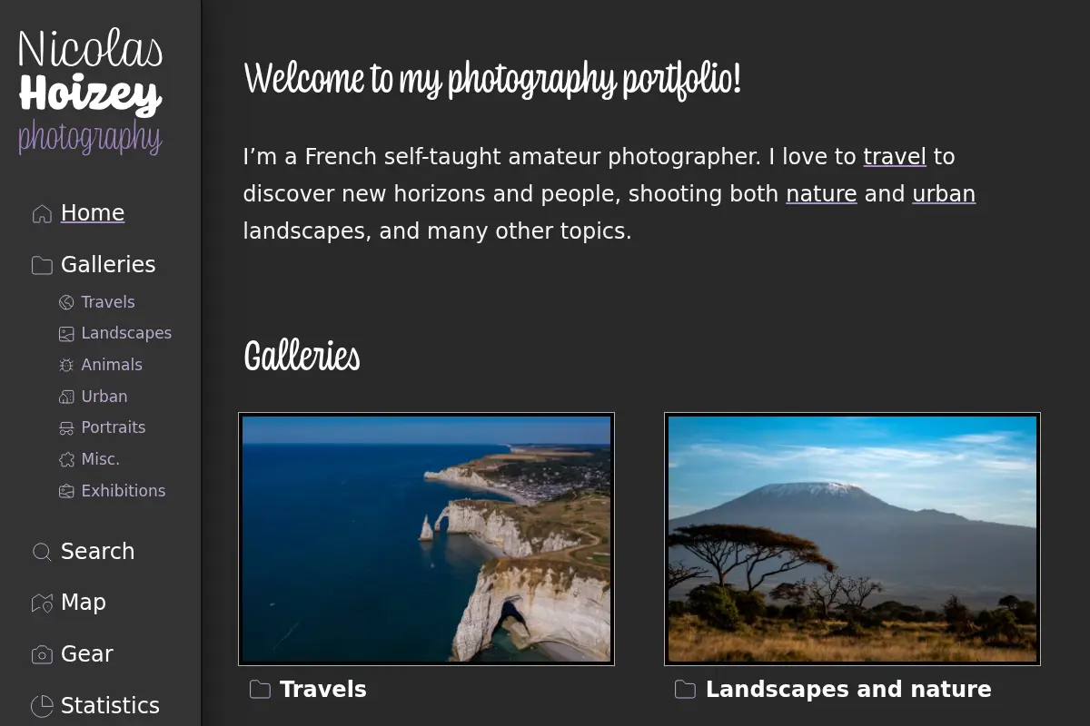
Task: Open the Kilimanjaro landscape thumbnail
Action: [x=852, y=539]
